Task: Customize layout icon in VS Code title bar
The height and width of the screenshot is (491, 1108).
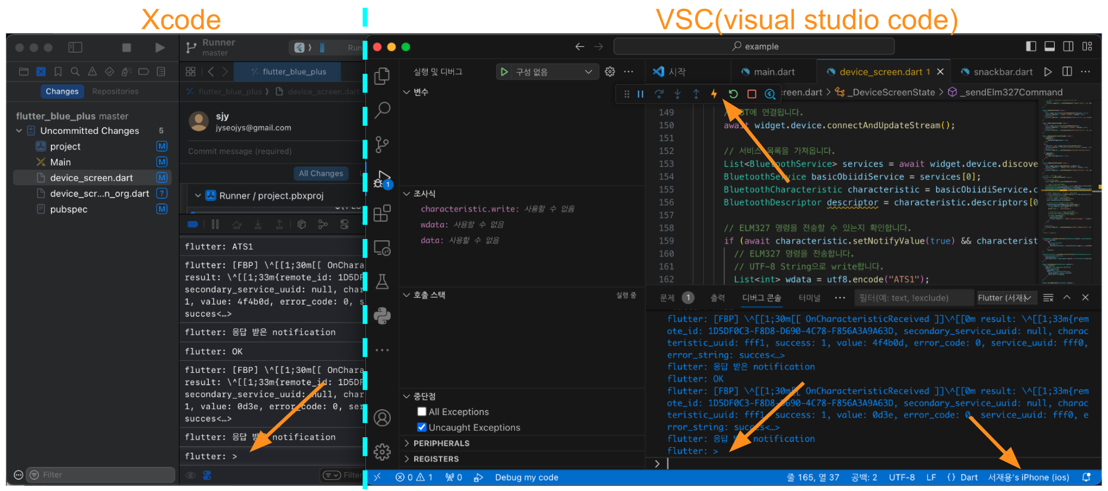Action: (1087, 46)
